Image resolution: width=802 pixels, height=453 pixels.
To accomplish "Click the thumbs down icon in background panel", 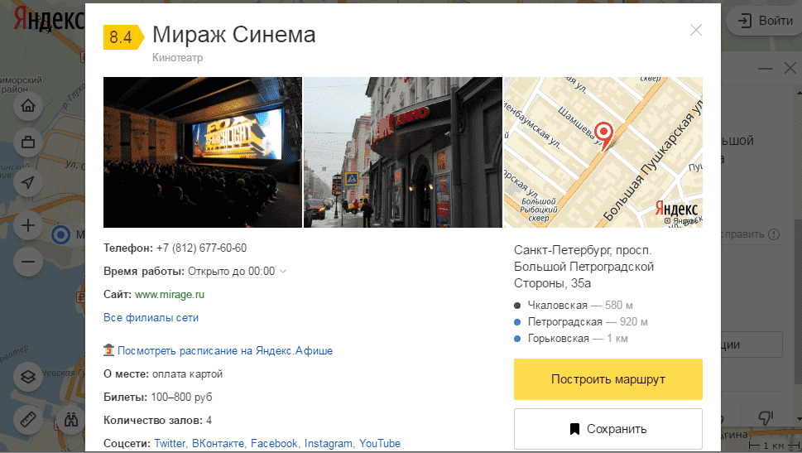I will click(766, 418).
